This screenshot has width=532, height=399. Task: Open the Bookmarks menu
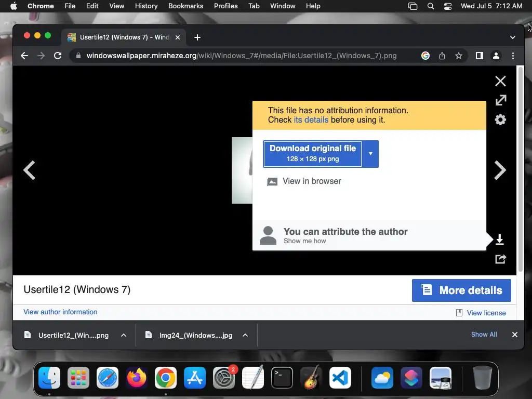point(185,6)
